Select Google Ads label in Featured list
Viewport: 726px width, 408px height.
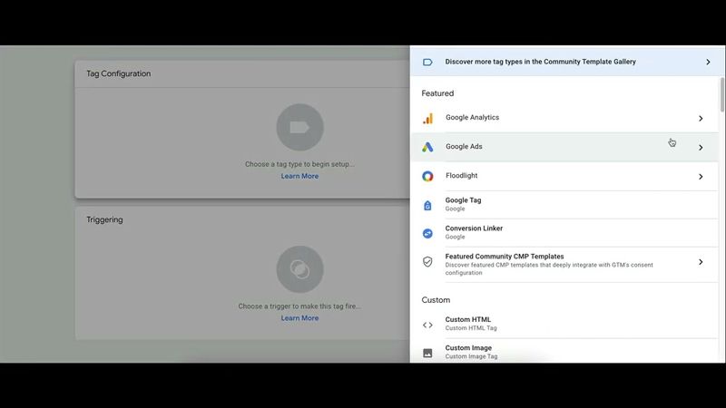point(464,147)
